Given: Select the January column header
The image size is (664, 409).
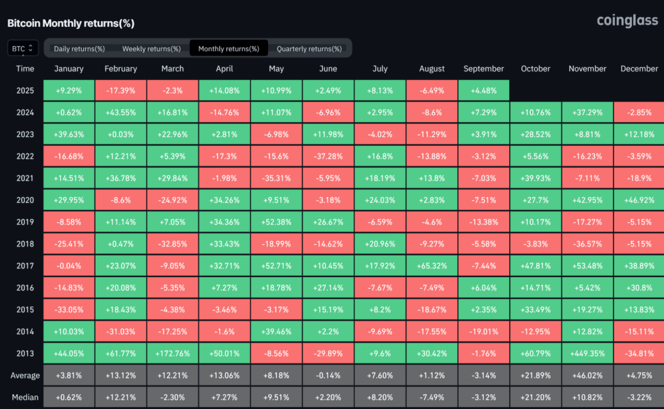Looking at the screenshot, I should (68, 68).
